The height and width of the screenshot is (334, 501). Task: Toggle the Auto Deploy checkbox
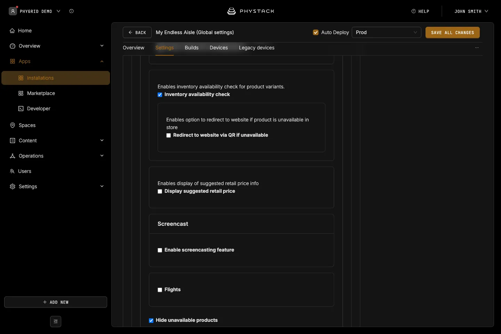316,32
